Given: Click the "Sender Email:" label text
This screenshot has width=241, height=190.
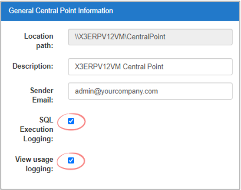Looking at the screenshot, I should 42,95.
